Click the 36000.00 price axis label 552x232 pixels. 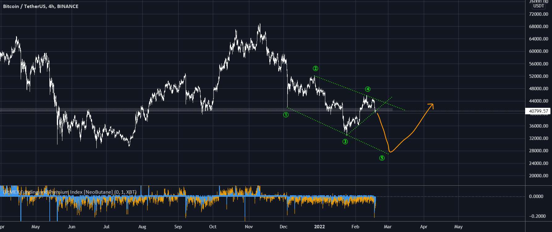click(539, 126)
